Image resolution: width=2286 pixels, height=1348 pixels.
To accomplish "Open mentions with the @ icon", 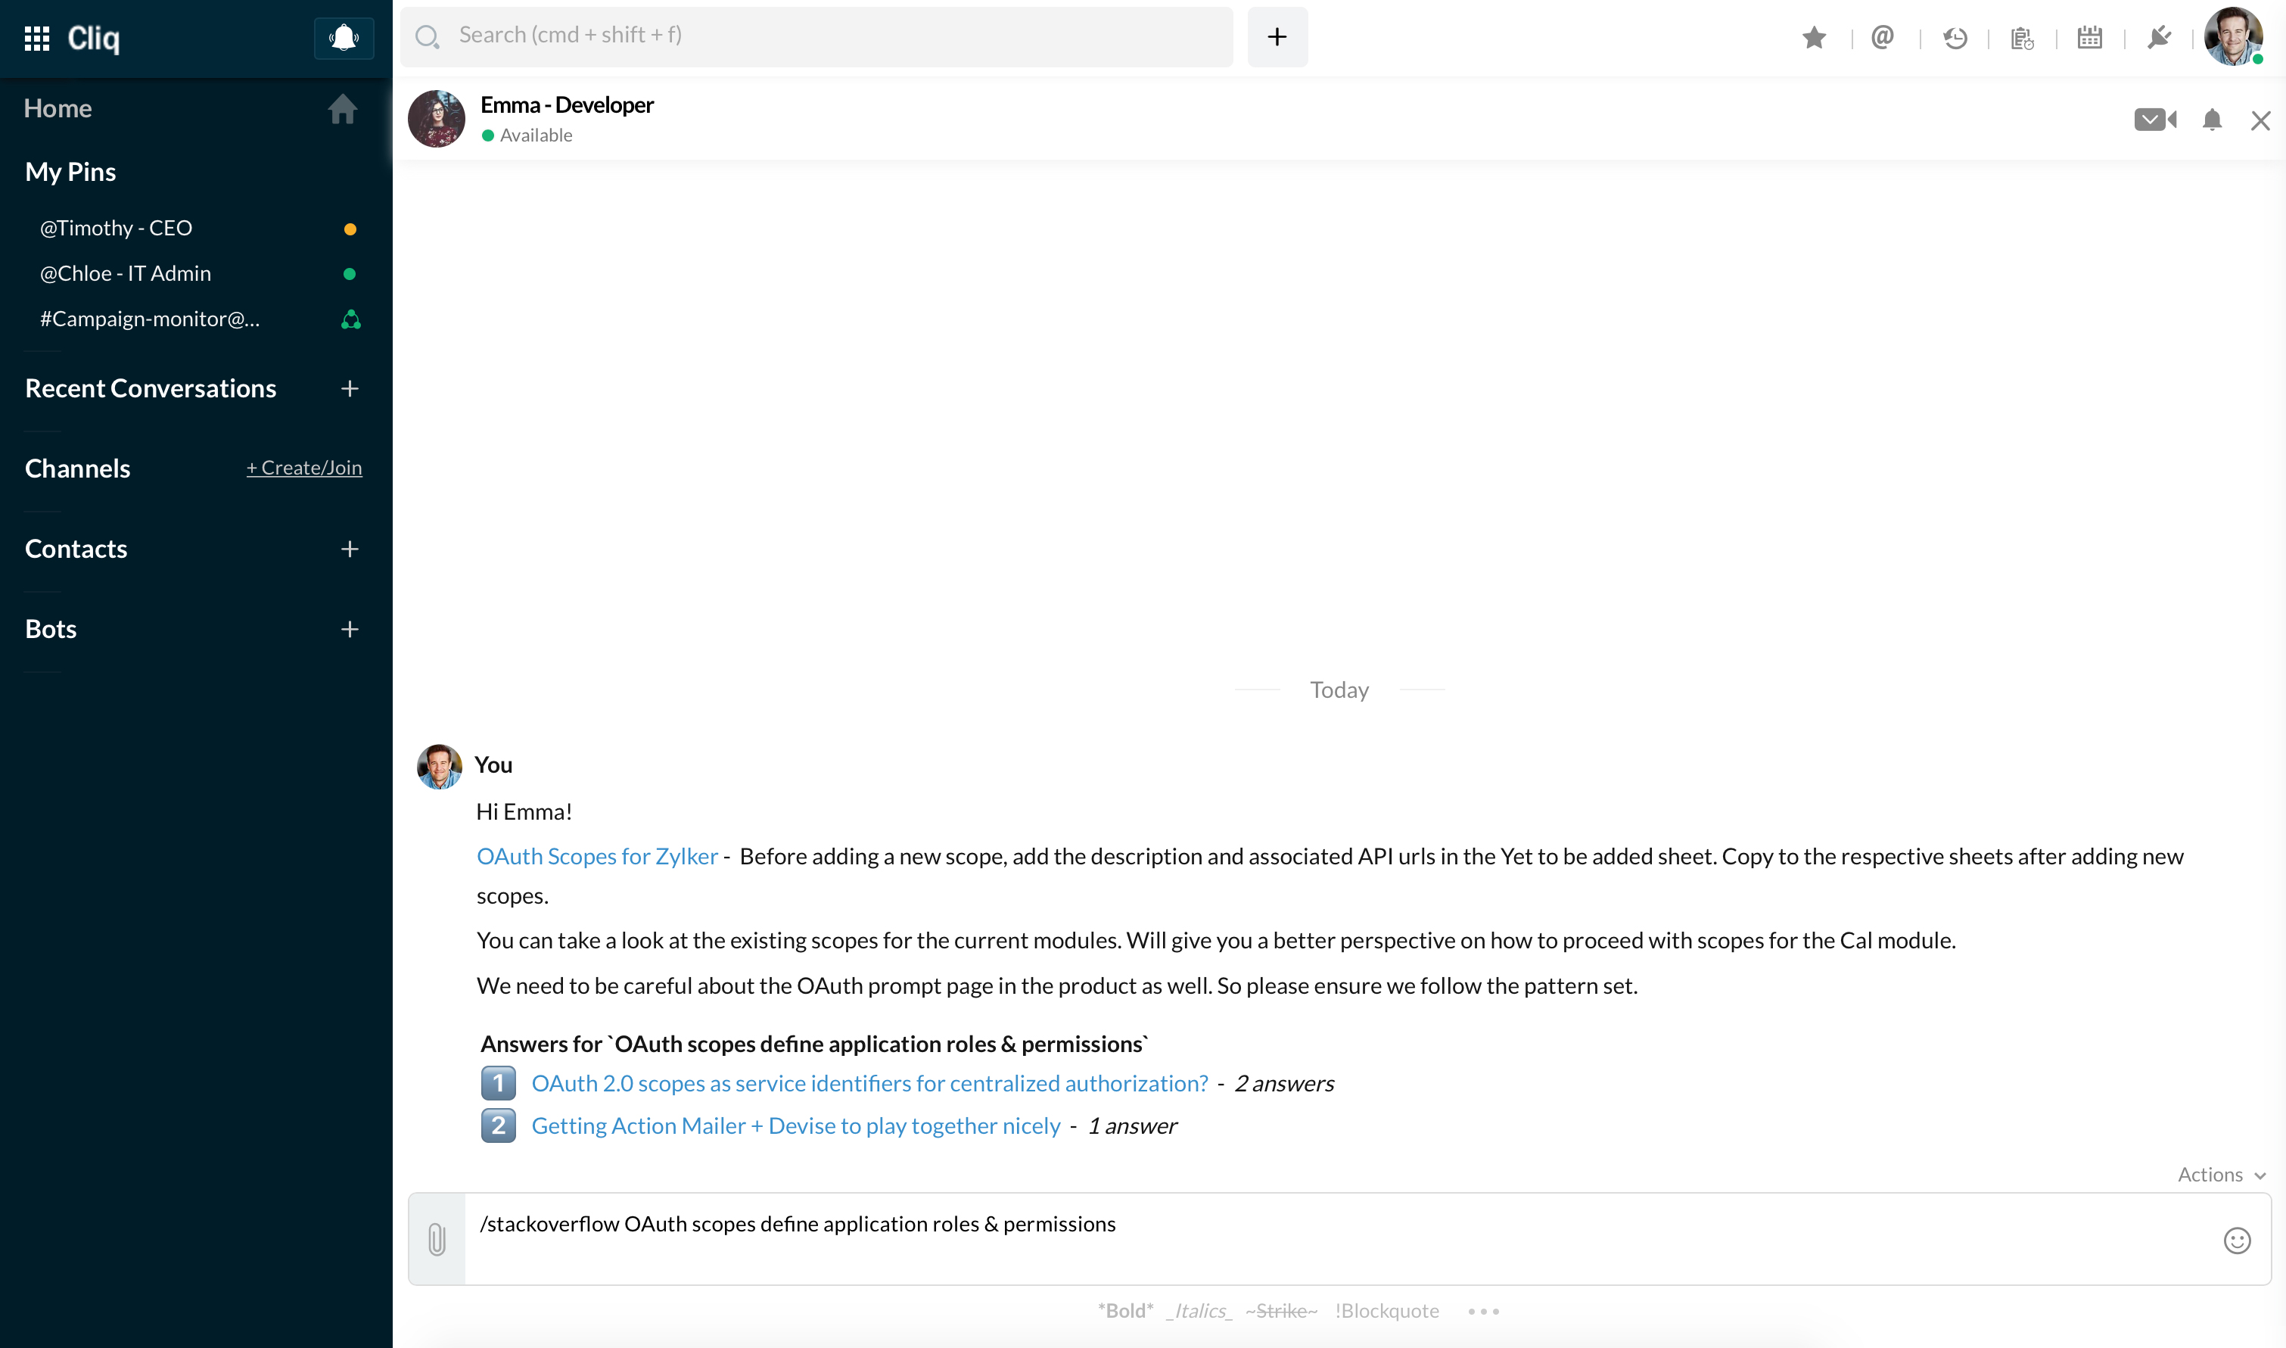I will [x=1883, y=38].
